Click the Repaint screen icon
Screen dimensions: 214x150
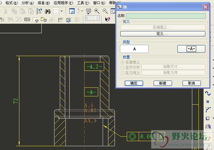coord(72,11)
